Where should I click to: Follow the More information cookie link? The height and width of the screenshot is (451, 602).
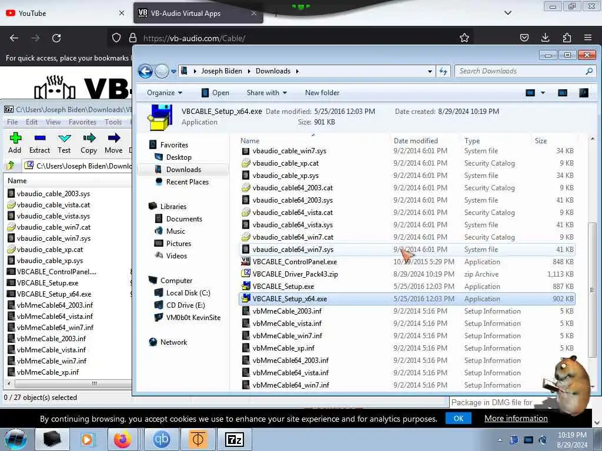click(516, 418)
